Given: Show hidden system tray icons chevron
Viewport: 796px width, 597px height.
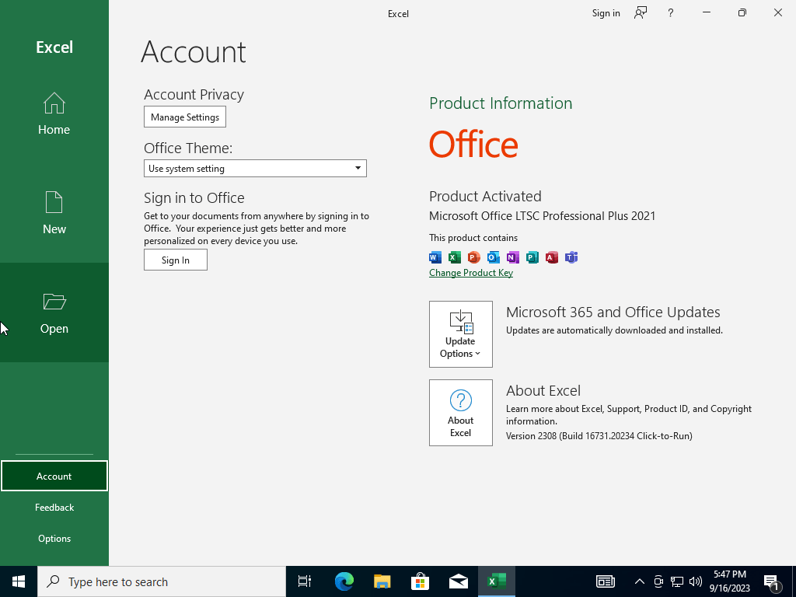Looking at the screenshot, I should 639,581.
